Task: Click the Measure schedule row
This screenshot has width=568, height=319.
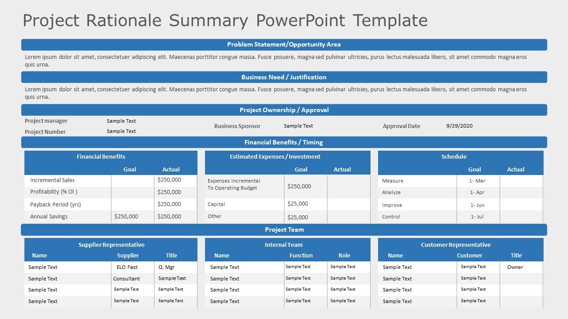Action: (390, 181)
